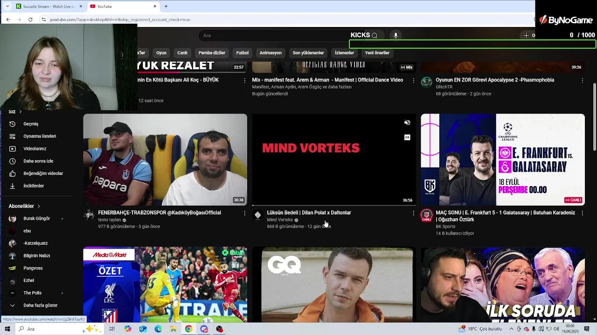The width and height of the screenshot is (597, 335).
Task: Open Pangvoss subscription channel
Action: (33, 268)
